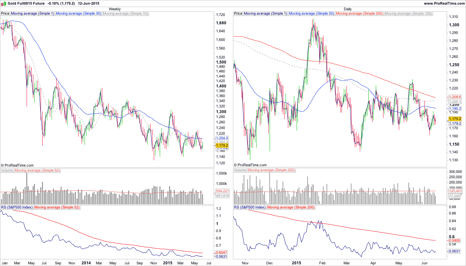Click the Sep label between Jul and Nov 2013
This screenshot has height=266, width=466.
coord(58,263)
